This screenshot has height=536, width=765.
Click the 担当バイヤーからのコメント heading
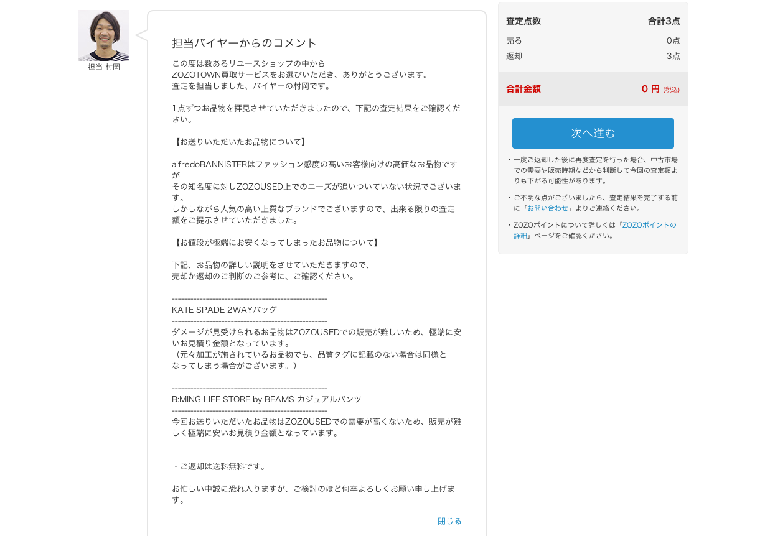[x=245, y=43]
